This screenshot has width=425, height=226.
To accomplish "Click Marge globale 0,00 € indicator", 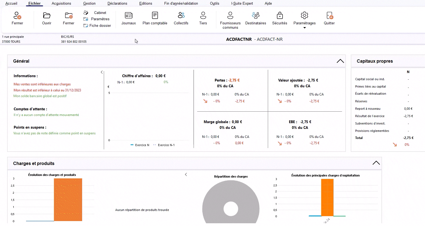I will (223, 122).
